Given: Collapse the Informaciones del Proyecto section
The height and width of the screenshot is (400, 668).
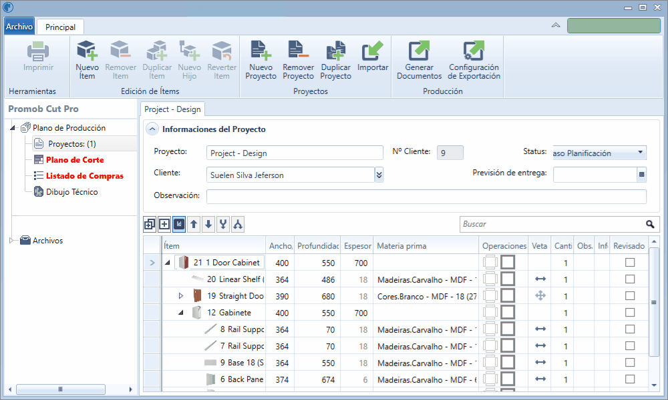Looking at the screenshot, I should [152, 129].
